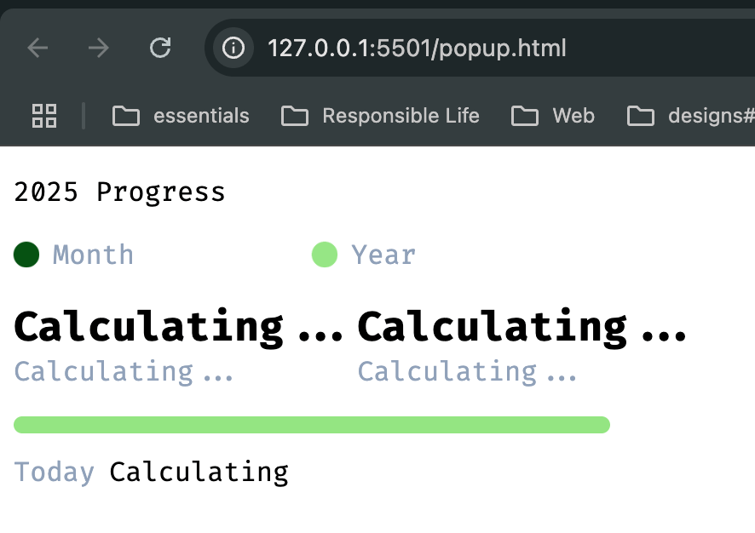Reload the popup.html page
The width and height of the screenshot is (755, 533).
pos(160,48)
